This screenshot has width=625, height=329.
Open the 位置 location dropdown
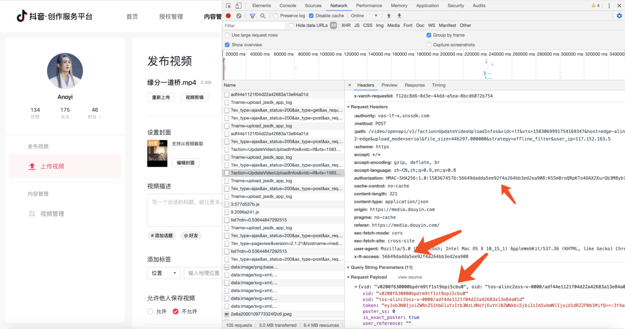pyautogui.click(x=164, y=273)
